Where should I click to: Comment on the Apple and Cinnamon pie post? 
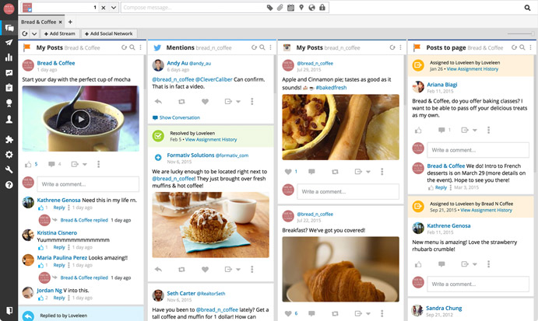311,172
